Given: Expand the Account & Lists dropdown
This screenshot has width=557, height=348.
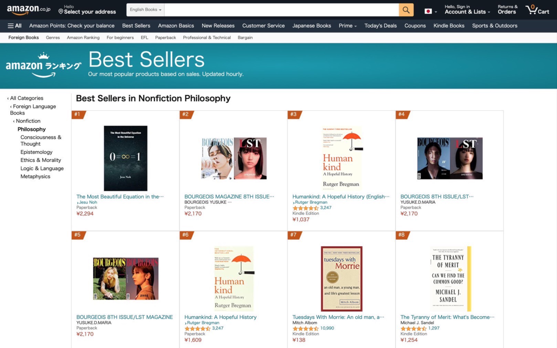Looking at the screenshot, I should tap(467, 10).
